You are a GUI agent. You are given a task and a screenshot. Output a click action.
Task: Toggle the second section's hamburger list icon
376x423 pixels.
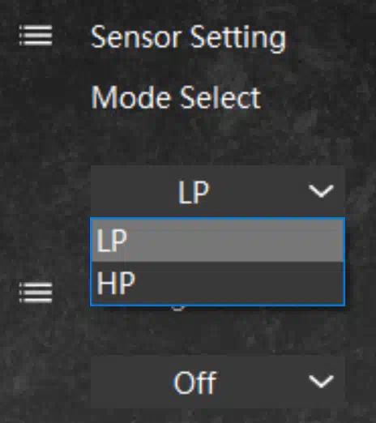point(36,293)
